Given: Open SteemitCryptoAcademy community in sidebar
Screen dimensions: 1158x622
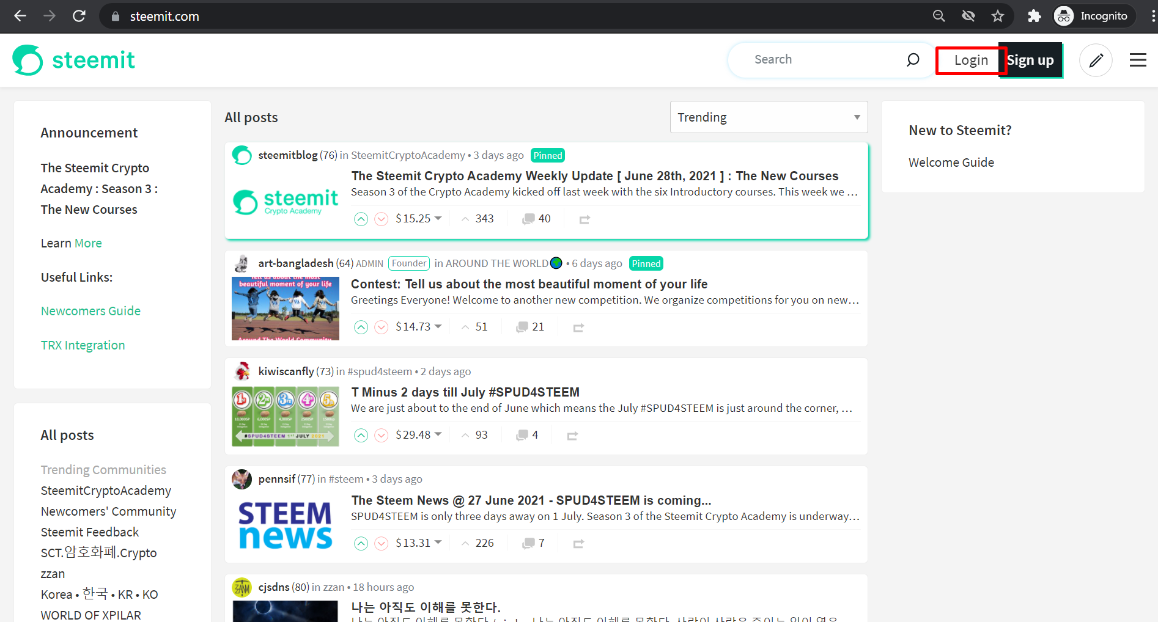Looking at the screenshot, I should point(106,491).
